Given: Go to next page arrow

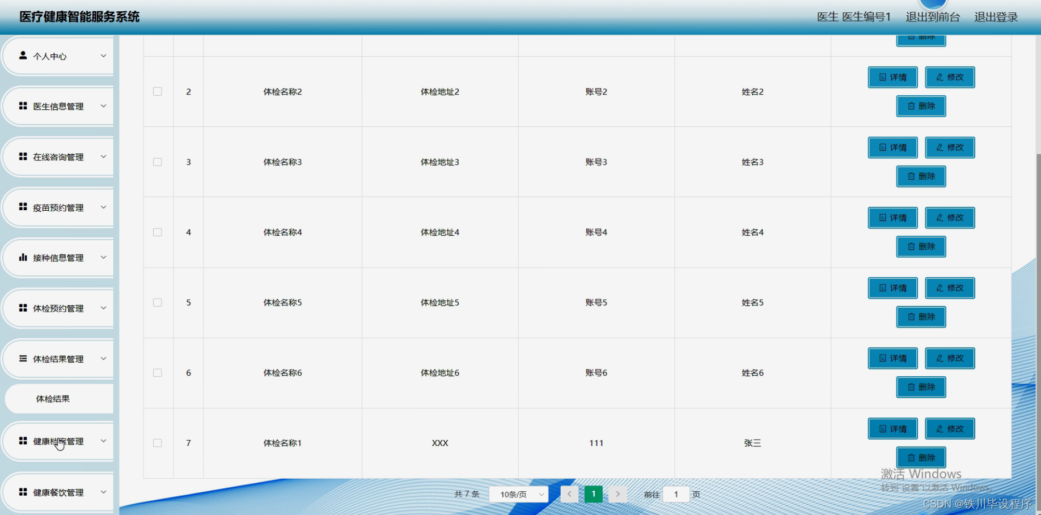Looking at the screenshot, I should click(618, 494).
